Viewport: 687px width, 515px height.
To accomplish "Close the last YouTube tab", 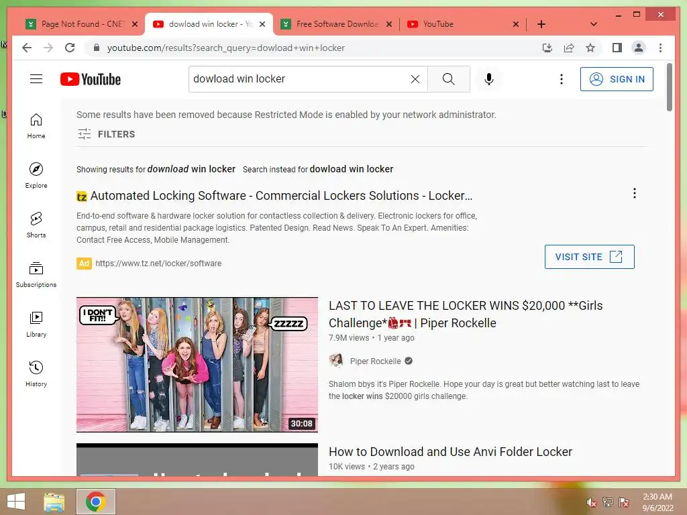I will point(516,24).
